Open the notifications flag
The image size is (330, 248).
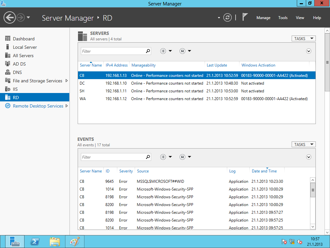tap(245, 17)
